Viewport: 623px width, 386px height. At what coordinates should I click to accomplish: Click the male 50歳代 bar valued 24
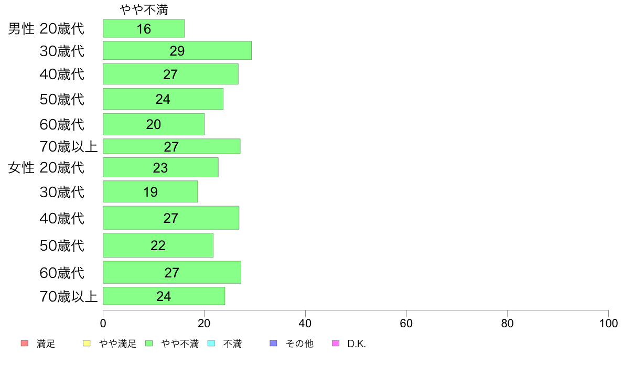pyautogui.click(x=163, y=99)
